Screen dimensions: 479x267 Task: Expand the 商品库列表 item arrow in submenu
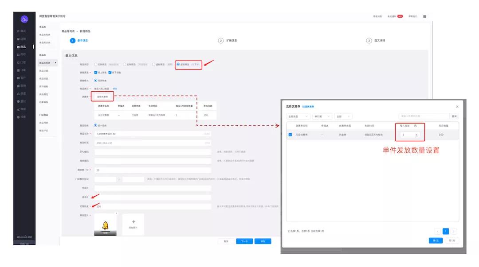55,63
